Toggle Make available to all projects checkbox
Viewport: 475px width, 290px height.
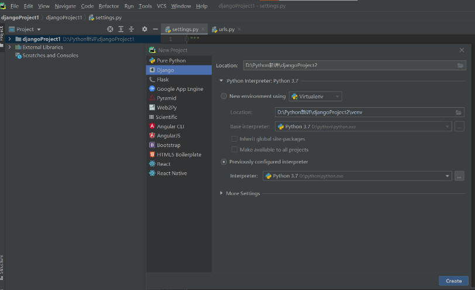(x=234, y=149)
